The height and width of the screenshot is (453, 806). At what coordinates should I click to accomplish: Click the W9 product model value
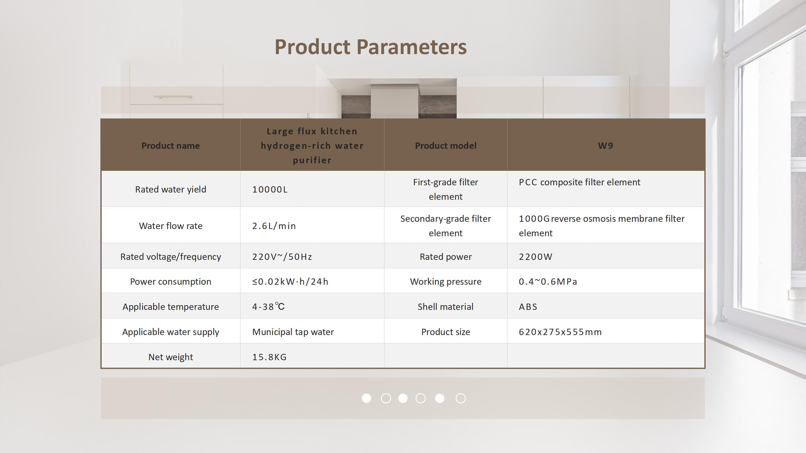[605, 146]
